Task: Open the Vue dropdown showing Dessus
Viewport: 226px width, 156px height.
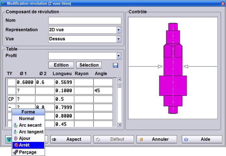Action: (x=118, y=39)
